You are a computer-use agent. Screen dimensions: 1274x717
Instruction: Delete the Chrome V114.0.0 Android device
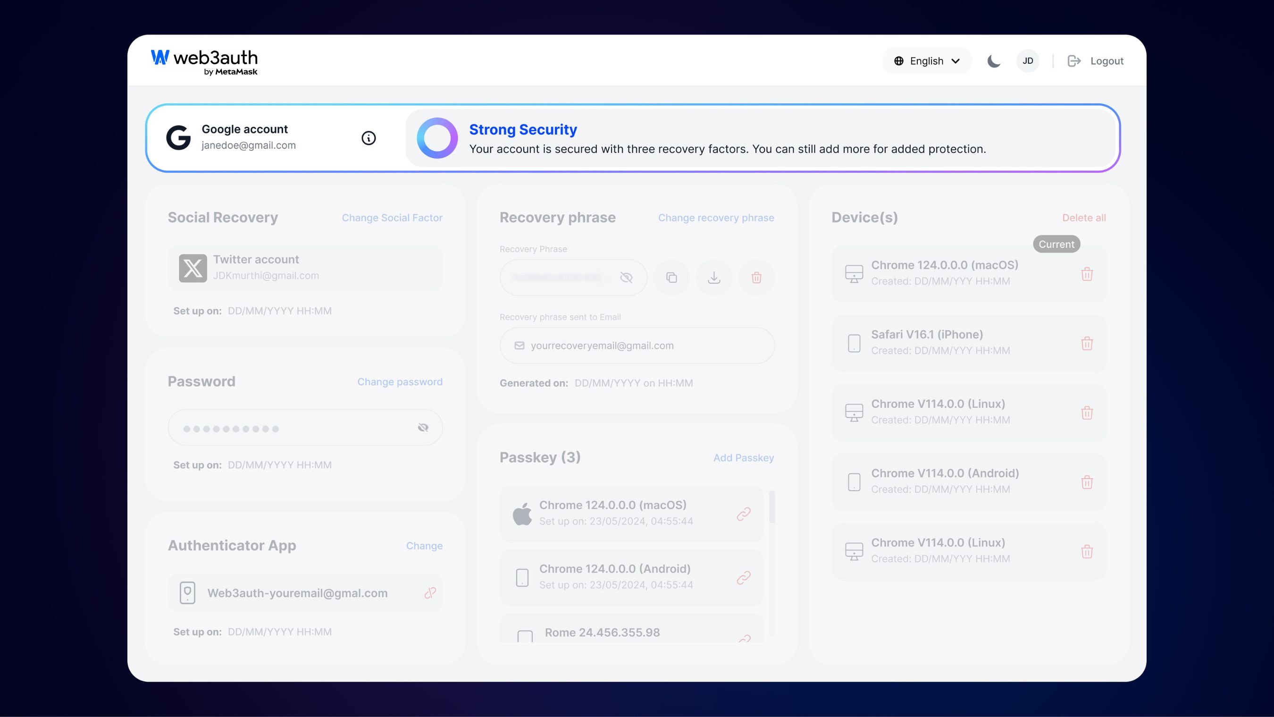(1087, 481)
